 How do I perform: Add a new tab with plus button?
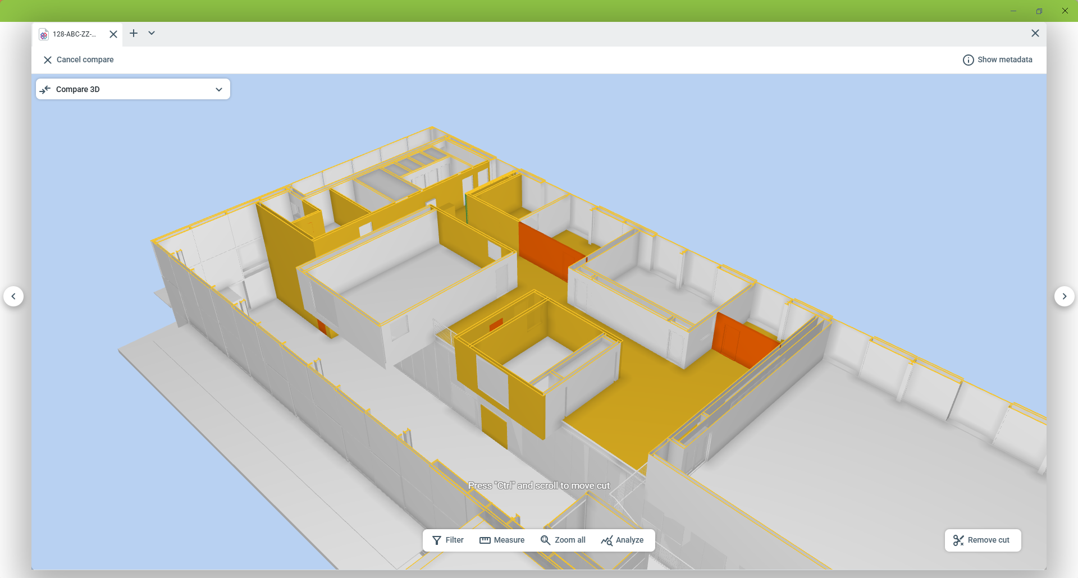(x=134, y=33)
